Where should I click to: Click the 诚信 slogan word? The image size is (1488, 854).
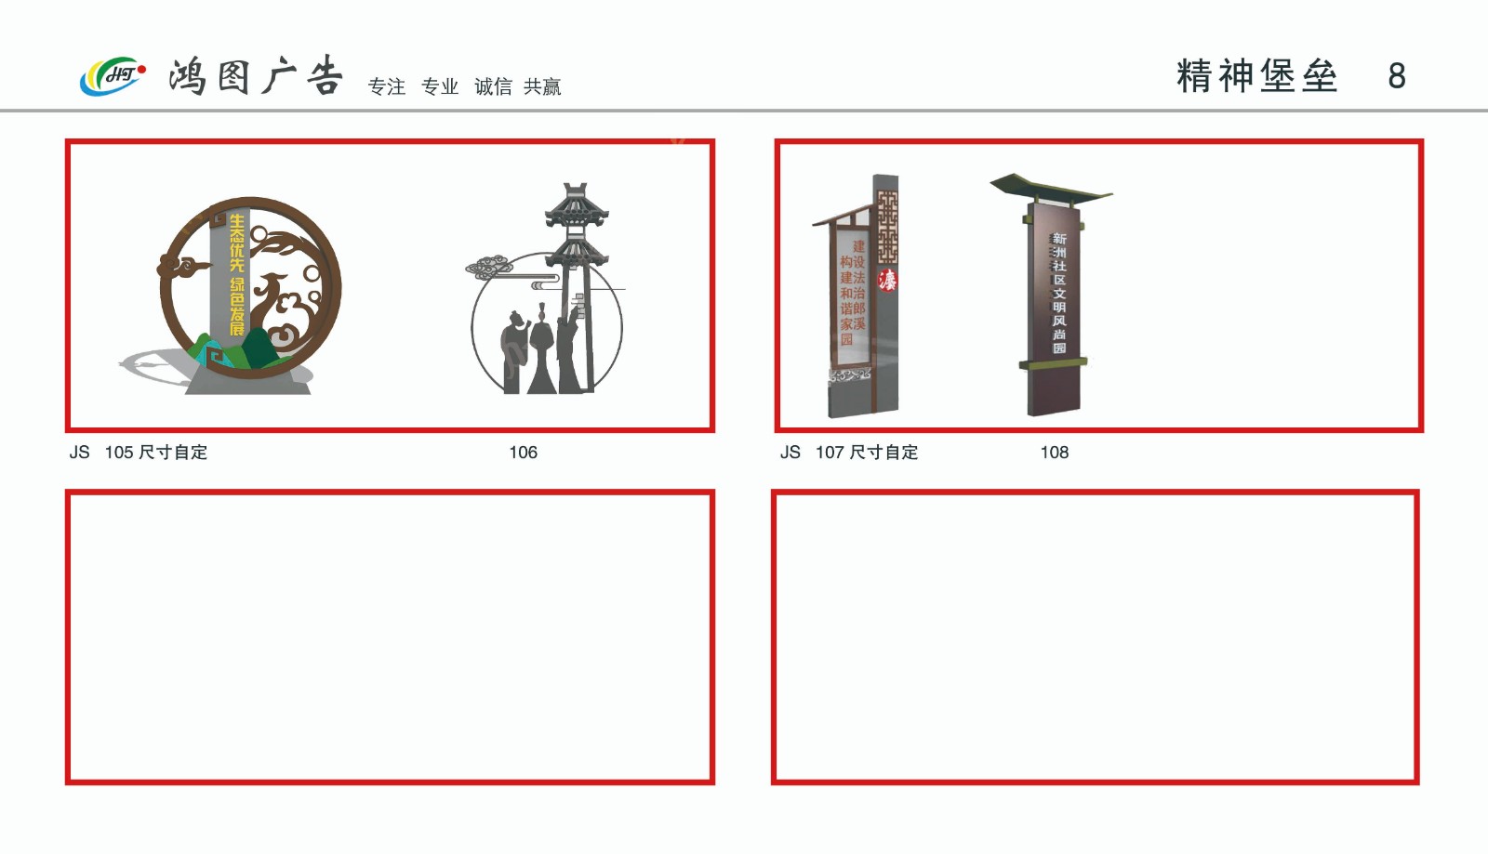coord(493,86)
